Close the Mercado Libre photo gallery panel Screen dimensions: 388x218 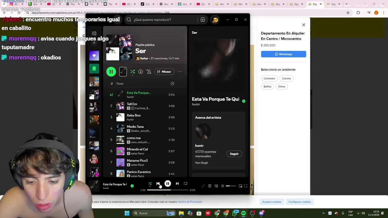[x=303, y=25]
